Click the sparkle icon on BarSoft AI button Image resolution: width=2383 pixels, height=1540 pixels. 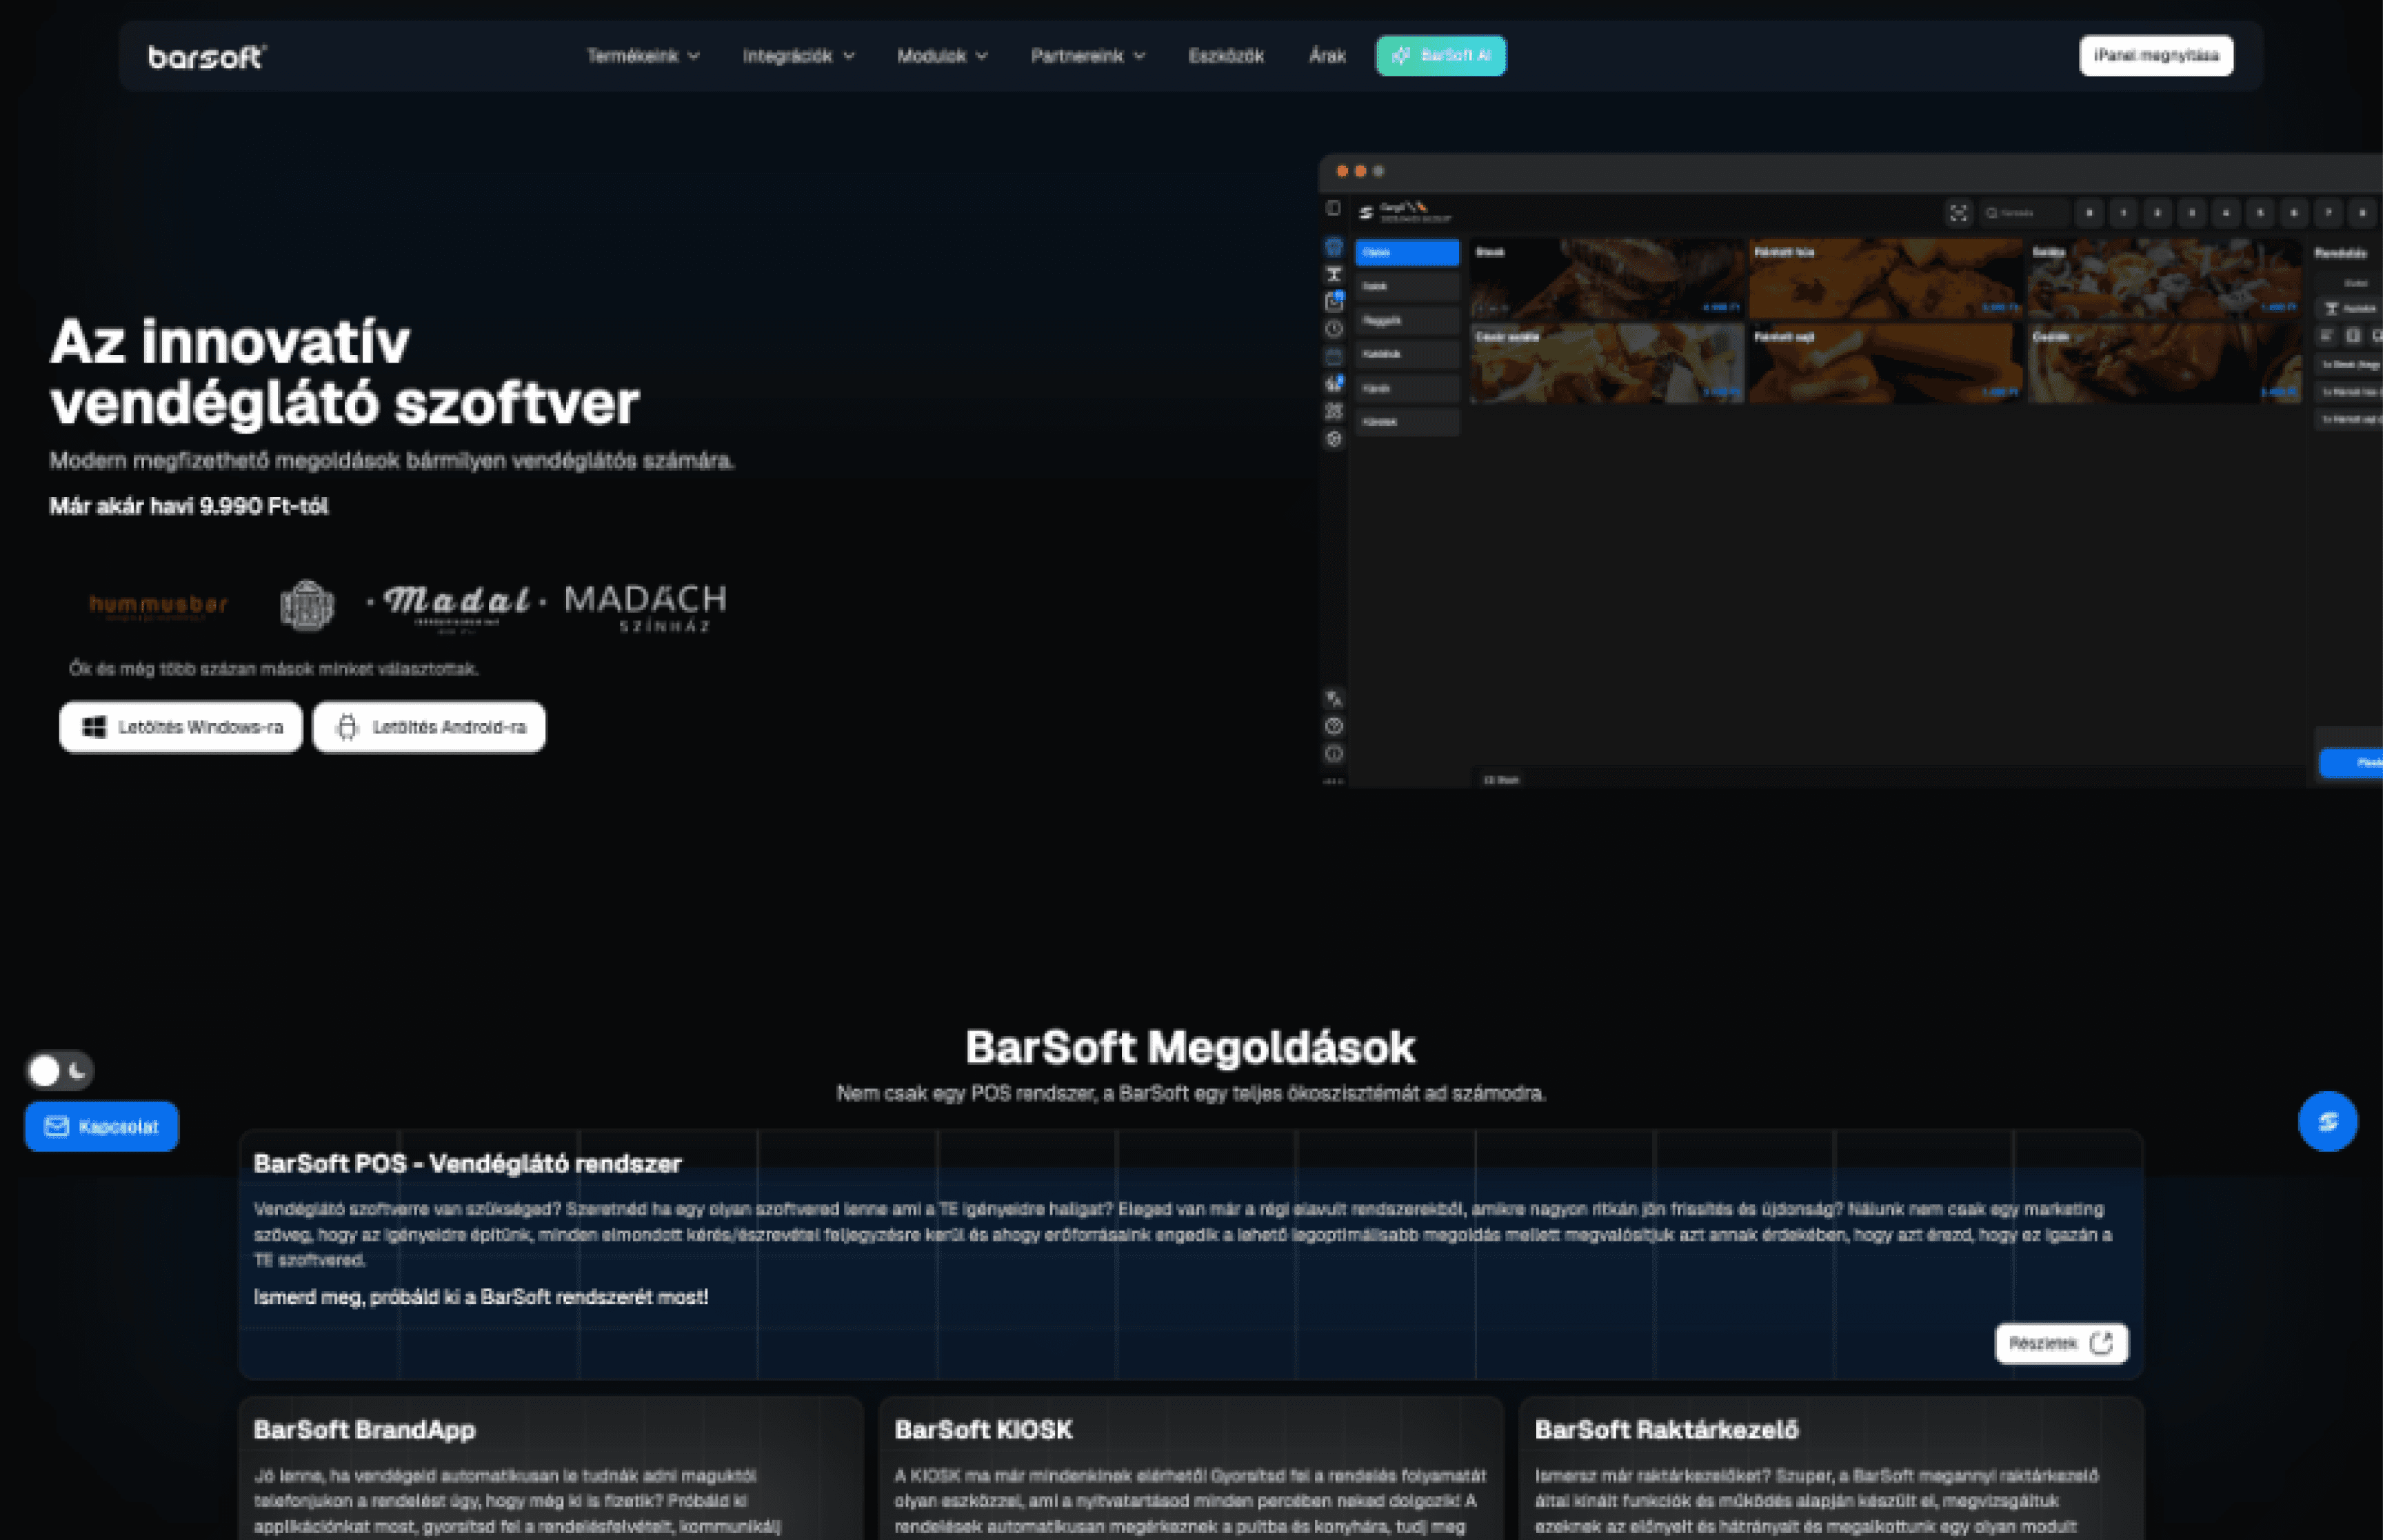pyautogui.click(x=1400, y=56)
